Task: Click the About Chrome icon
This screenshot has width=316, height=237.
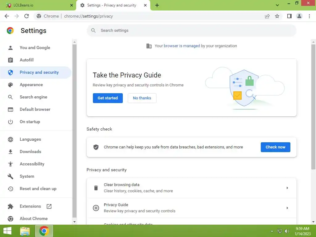Action: [x=10, y=218]
